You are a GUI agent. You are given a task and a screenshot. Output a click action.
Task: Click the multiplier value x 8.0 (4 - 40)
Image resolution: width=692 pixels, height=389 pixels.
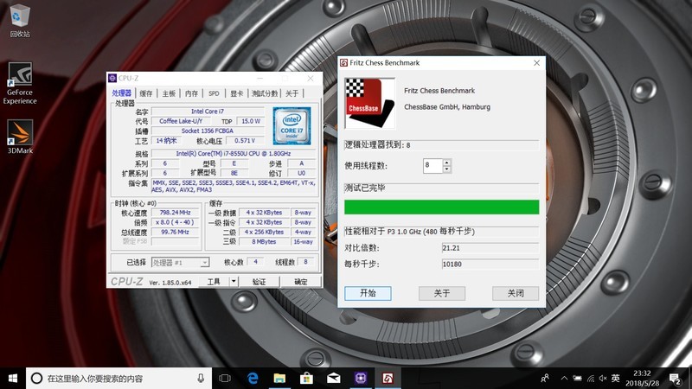click(x=176, y=222)
